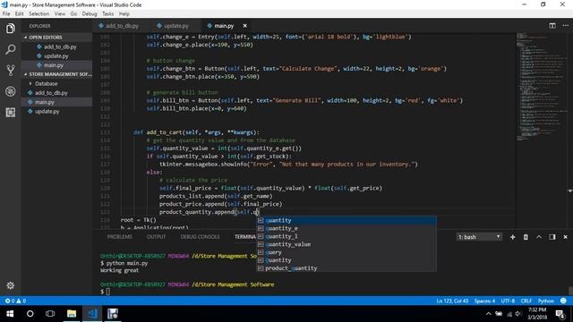This screenshot has height=322, width=573.
Task: Choose 'quantity' autocomplete suggestion
Action: point(346,220)
